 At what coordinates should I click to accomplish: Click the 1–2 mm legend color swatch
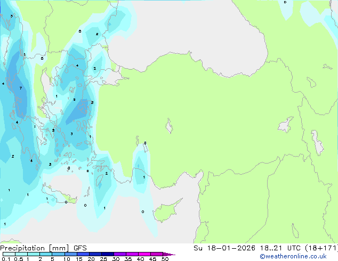click(x=34, y=254)
